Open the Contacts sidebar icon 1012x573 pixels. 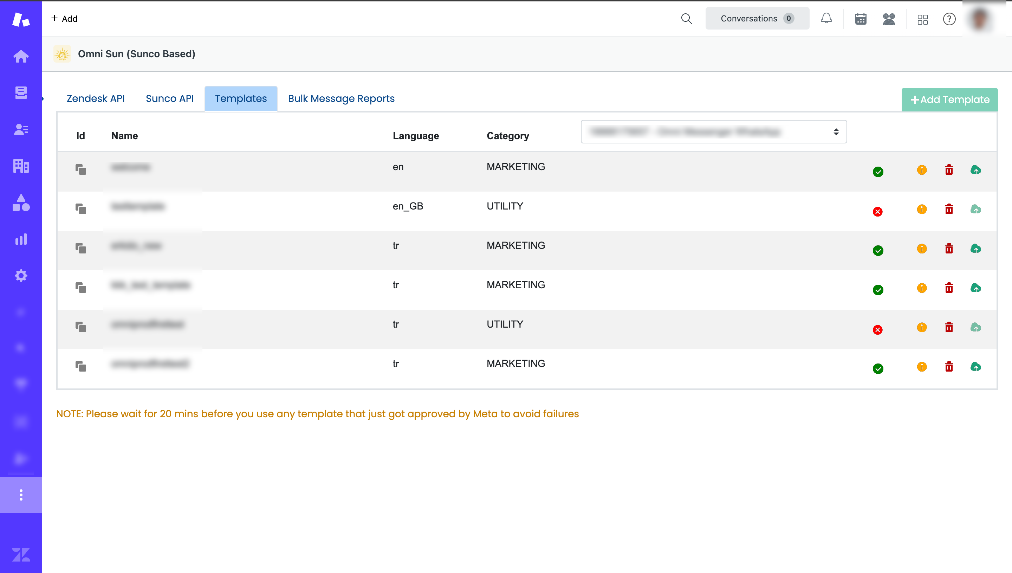[x=21, y=129]
